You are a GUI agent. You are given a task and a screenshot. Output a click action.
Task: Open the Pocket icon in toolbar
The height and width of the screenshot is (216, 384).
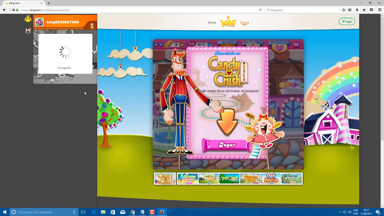coord(371,10)
